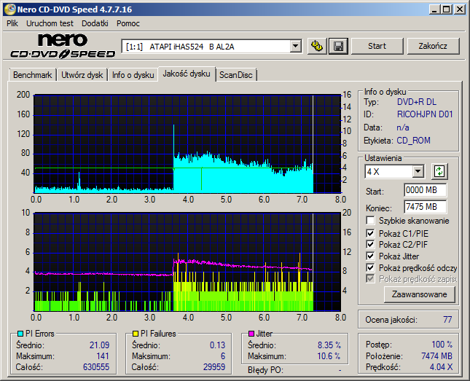470x381 pixels.
Task: Click the disc ID RICOHJPN D01
Action: coord(425,114)
